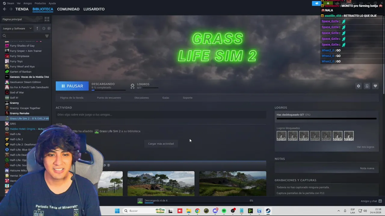Click the downloading game icon in bottom bar

click(x=140, y=201)
